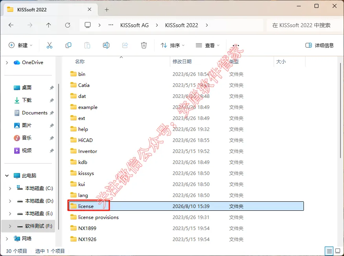Click the search KISSsoft 2022 field
Viewport: 344px width, 256px height.
304,25
